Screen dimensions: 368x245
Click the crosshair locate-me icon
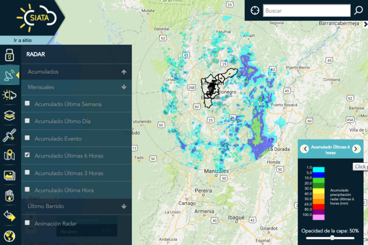click(255, 10)
